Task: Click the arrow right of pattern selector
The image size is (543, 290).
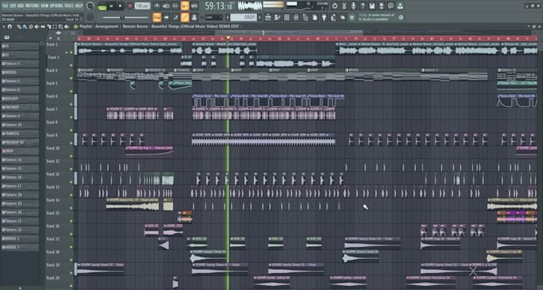Action: click(260, 18)
